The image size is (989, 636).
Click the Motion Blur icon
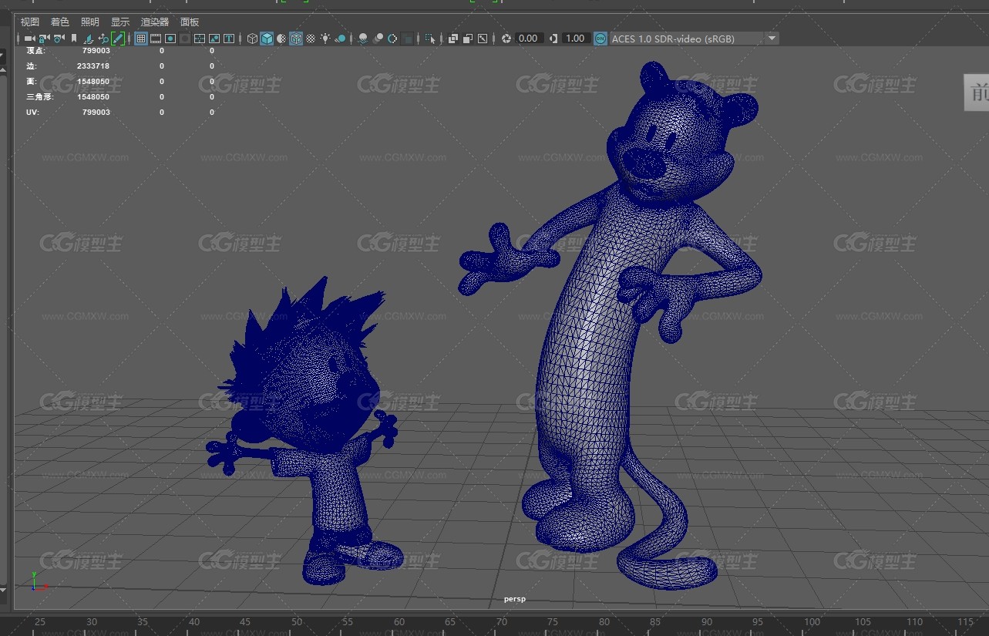pyautogui.click(x=378, y=39)
